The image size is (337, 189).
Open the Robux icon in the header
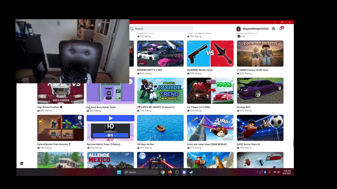(x=274, y=29)
